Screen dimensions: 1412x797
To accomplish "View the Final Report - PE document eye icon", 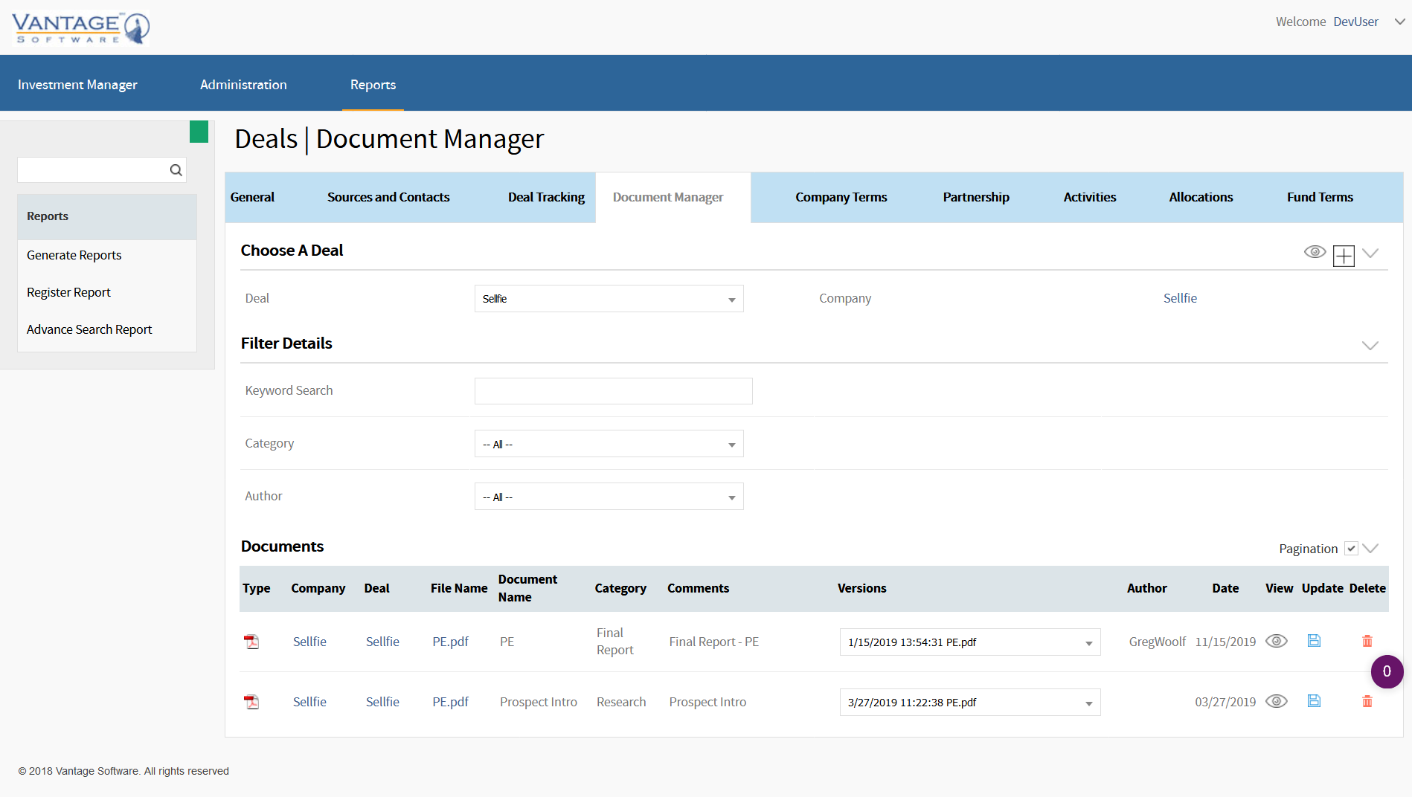I will click(x=1277, y=641).
